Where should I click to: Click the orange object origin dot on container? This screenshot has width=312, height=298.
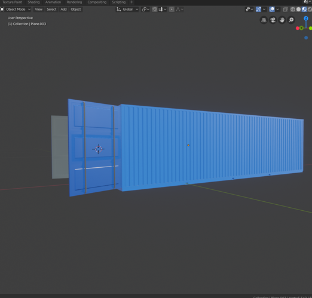[188, 145]
